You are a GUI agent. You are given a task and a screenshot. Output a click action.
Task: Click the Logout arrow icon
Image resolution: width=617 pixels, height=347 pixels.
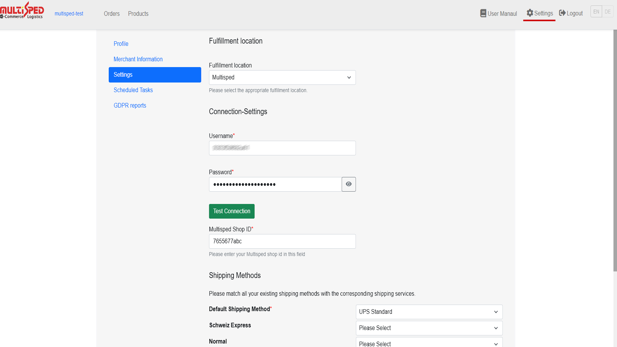(562, 13)
